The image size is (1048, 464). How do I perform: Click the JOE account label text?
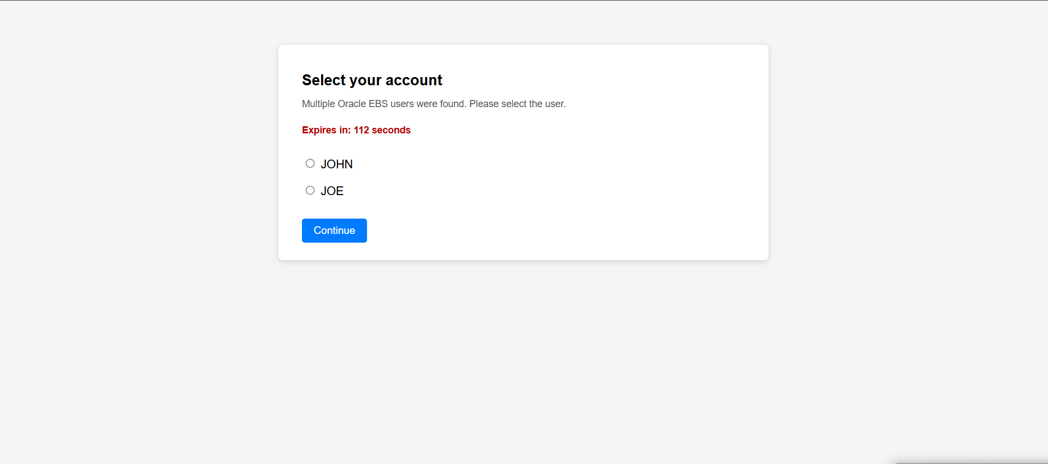(332, 191)
